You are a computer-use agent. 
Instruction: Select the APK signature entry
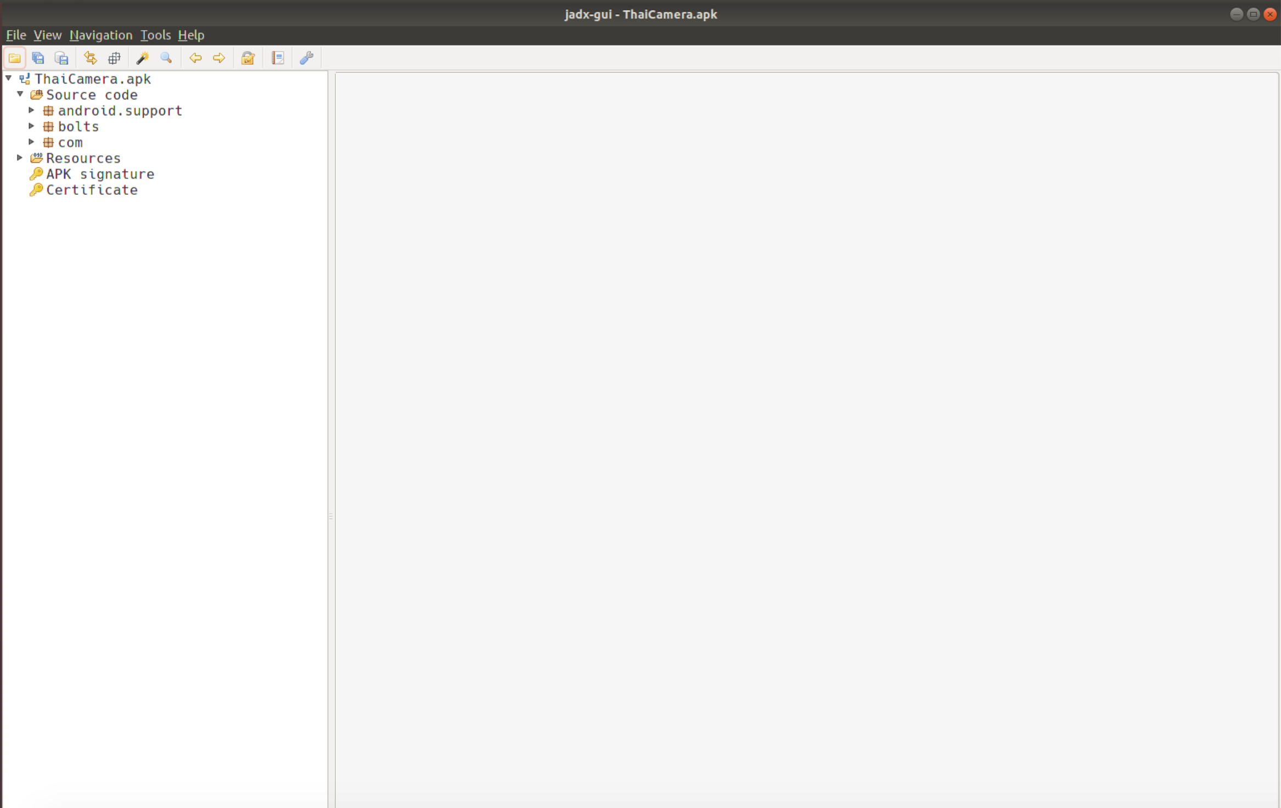point(99,173)
